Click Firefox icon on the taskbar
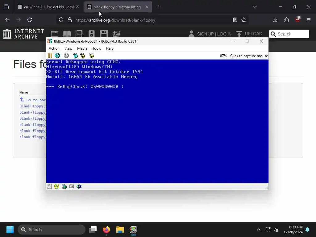 point(106,230)
